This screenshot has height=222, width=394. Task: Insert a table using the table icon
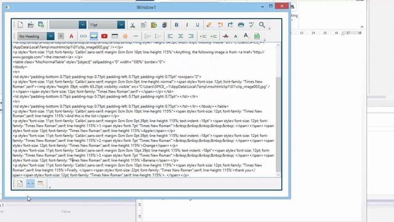115,36
